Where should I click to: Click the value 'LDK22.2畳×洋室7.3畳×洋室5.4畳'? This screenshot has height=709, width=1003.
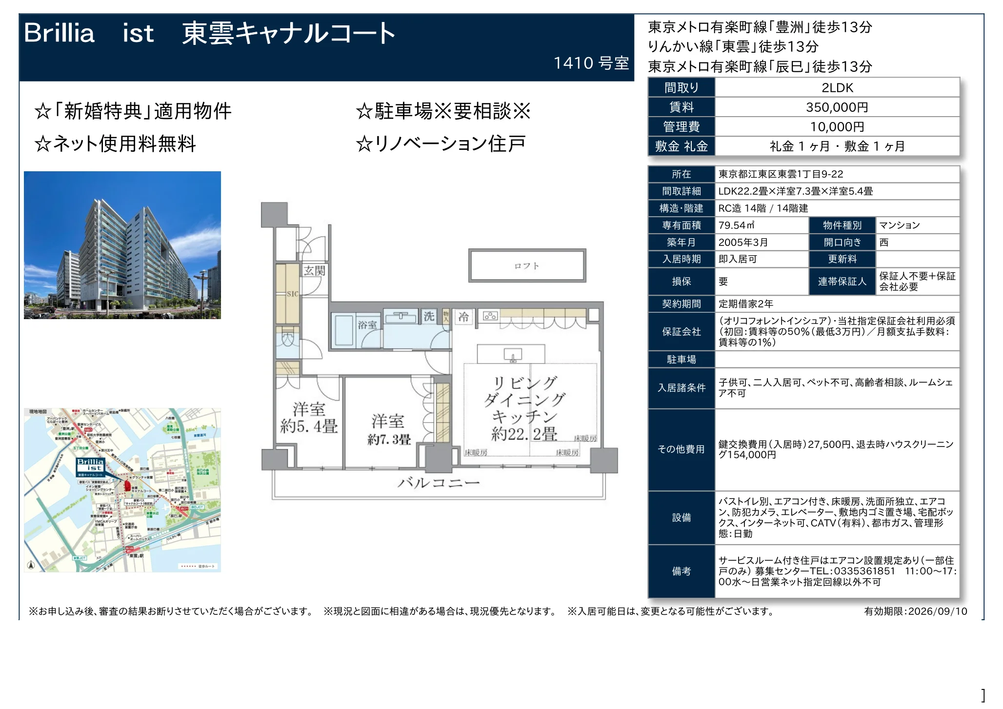click(796, 191)
